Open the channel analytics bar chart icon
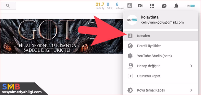 130,6
